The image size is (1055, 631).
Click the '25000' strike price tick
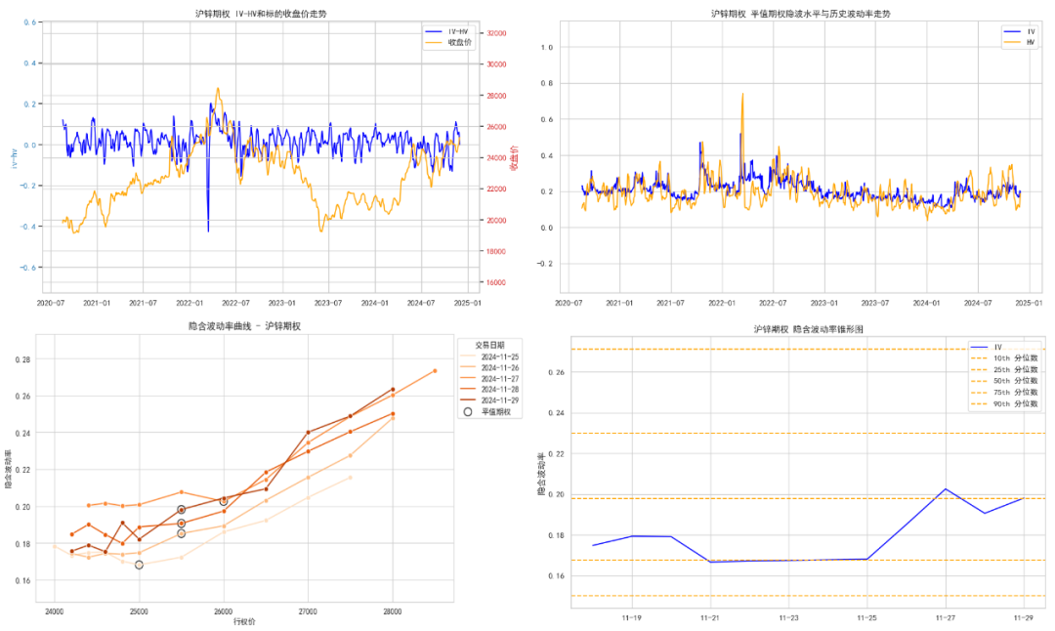click(x=140, y=611)
